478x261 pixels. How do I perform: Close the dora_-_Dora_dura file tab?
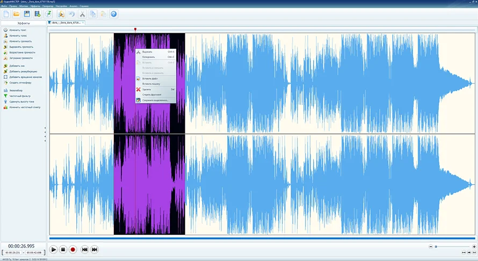point(83,23)
